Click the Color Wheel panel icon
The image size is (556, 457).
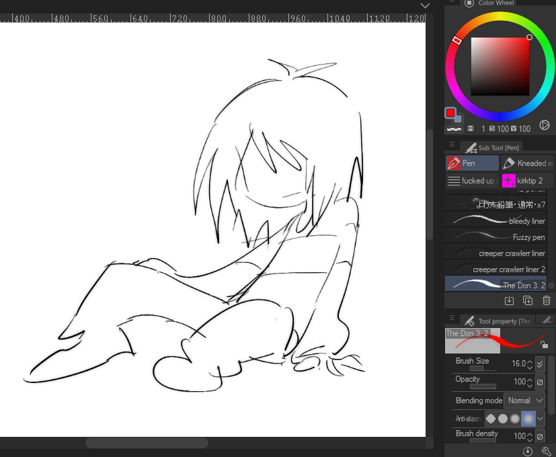click(469, 3)
